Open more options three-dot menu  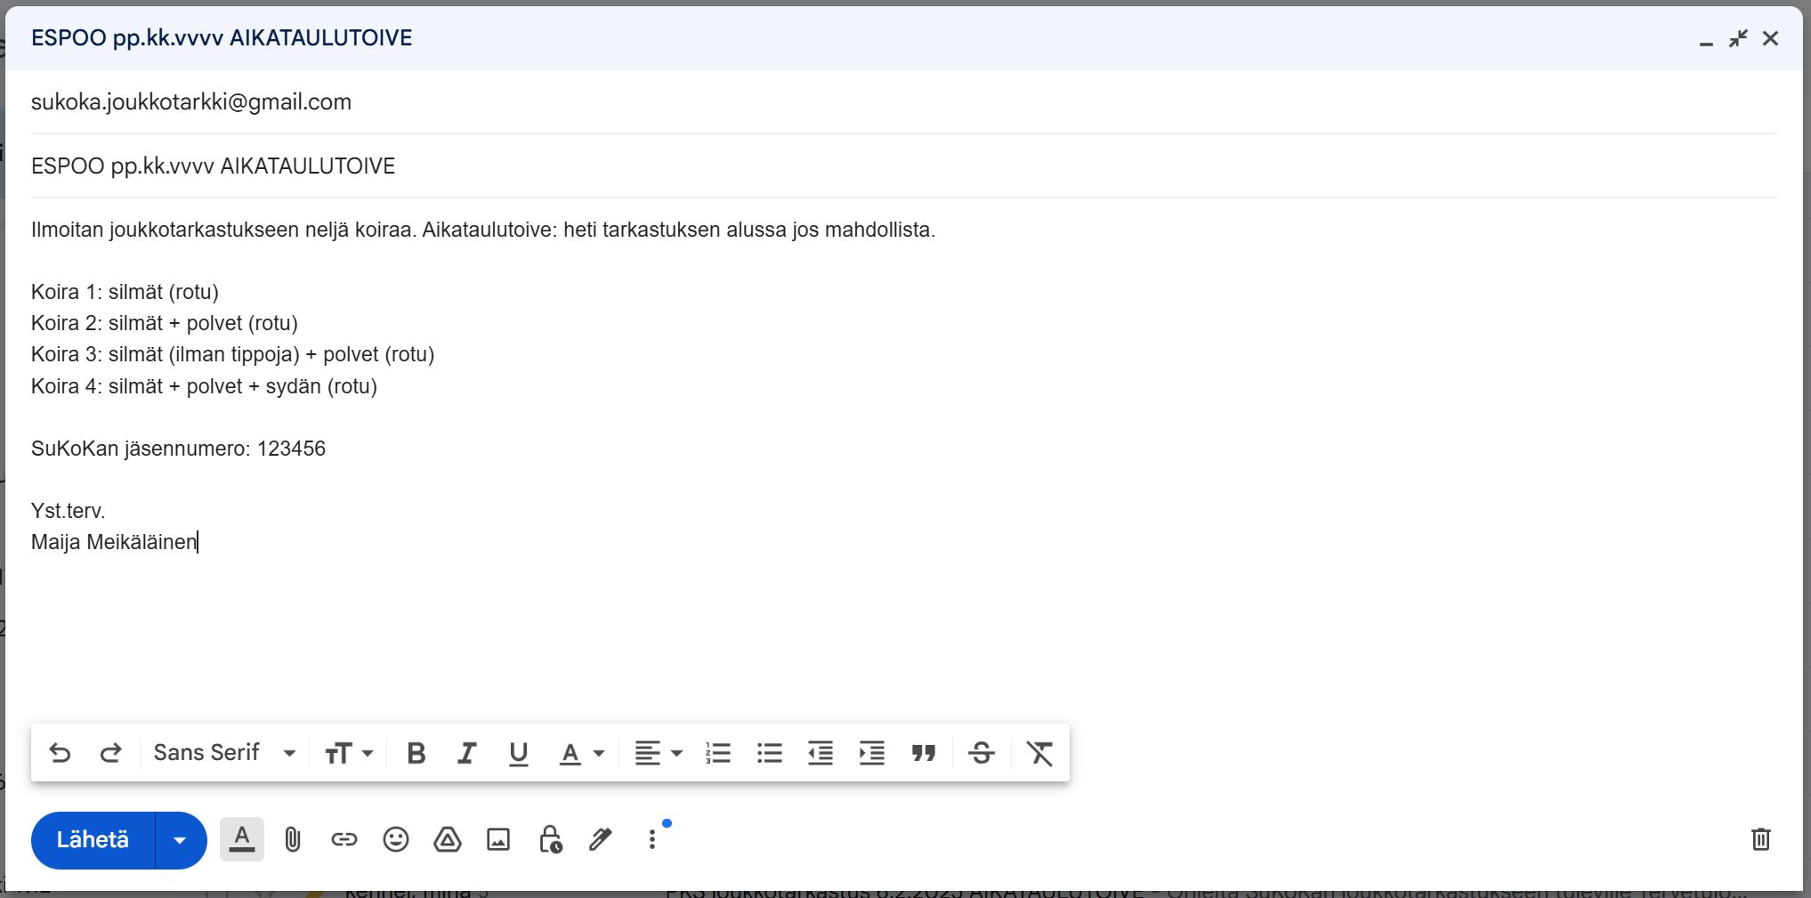pos(652,839)
